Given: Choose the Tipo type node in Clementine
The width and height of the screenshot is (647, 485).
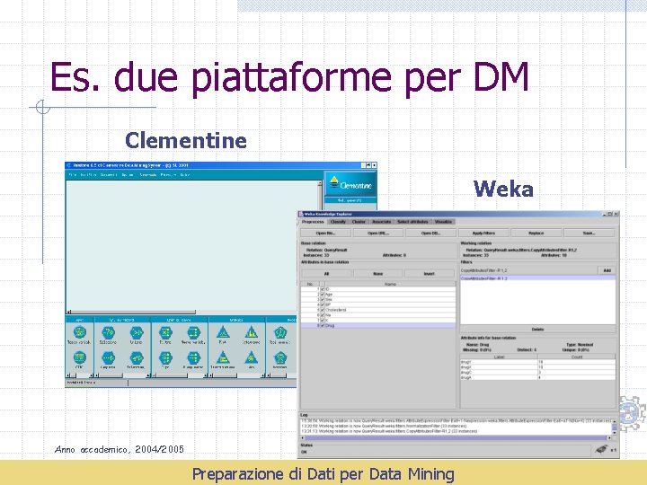Looking at the screenshot, I should tap(165, 357).
